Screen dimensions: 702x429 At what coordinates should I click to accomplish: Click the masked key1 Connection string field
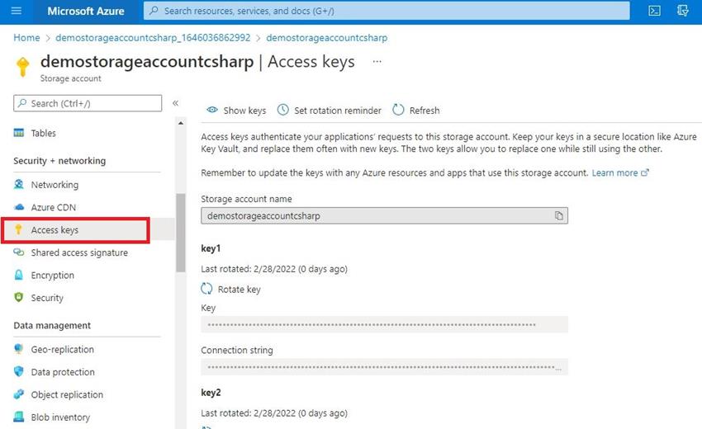[384, 367]
